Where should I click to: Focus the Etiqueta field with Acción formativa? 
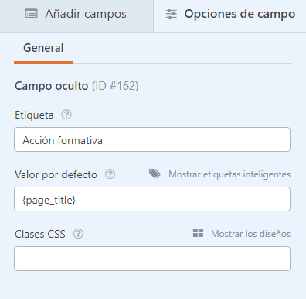[x=152, y=139]
